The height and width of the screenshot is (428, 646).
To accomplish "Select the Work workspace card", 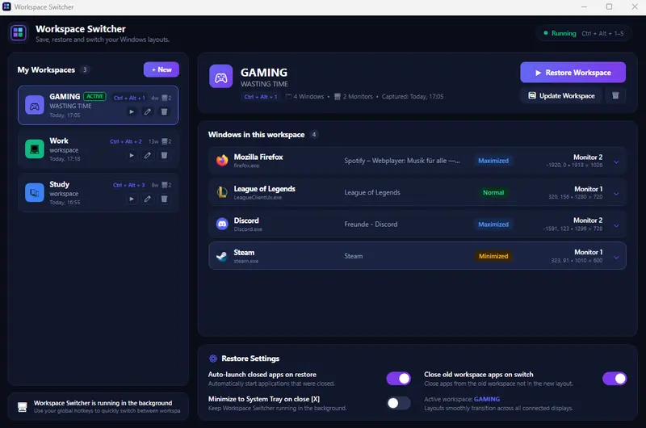I will point(98,149).
